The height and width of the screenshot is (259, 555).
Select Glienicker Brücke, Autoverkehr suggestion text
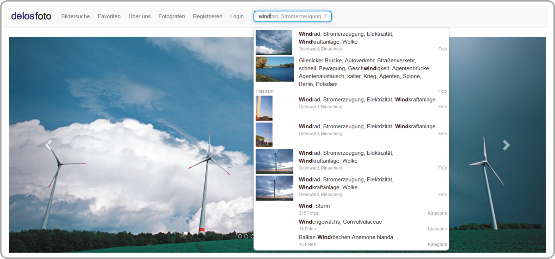365,72
